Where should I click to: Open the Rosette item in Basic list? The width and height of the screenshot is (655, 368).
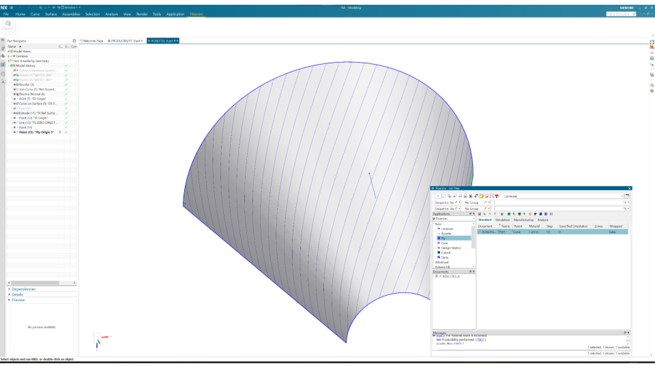[446, 233]
